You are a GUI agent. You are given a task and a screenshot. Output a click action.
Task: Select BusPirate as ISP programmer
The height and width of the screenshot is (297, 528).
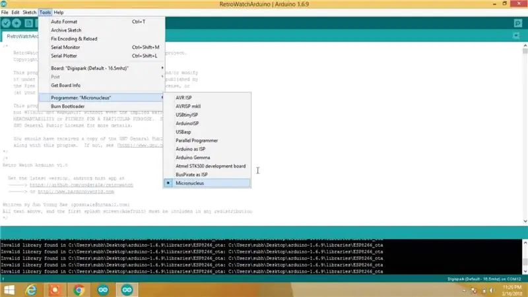pos(207,175)
